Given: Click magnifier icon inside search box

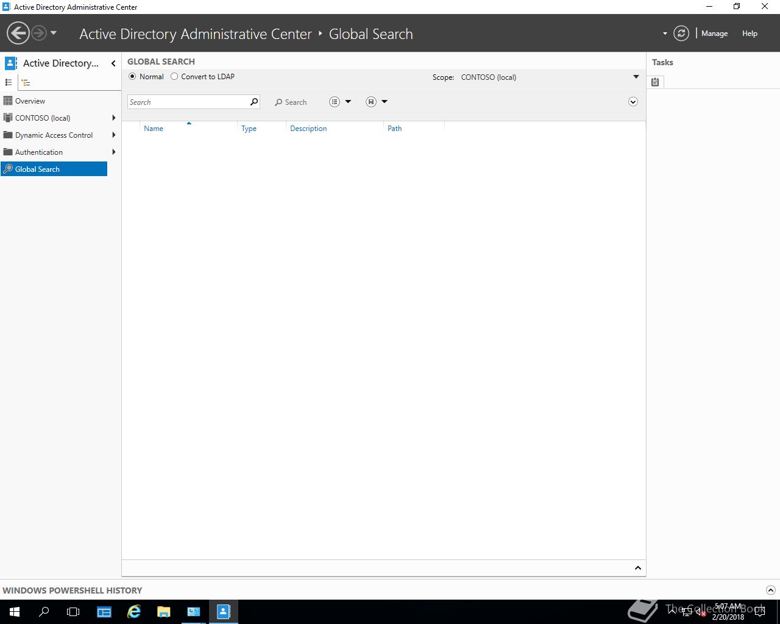Looking at the screenshot, I should click(254, 102).
